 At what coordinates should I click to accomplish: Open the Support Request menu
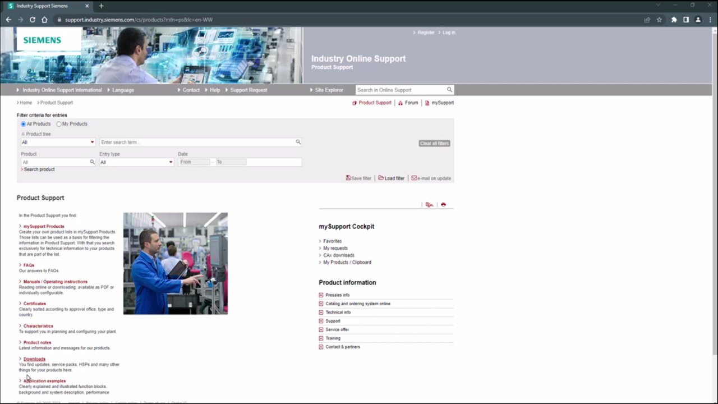248,90
